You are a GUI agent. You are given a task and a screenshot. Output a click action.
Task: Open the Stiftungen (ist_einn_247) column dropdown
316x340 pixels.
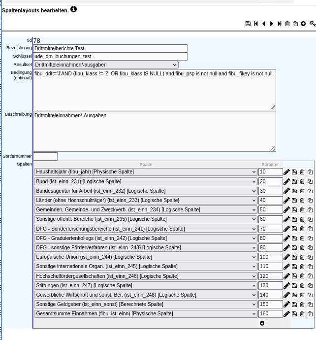[146, 286]
